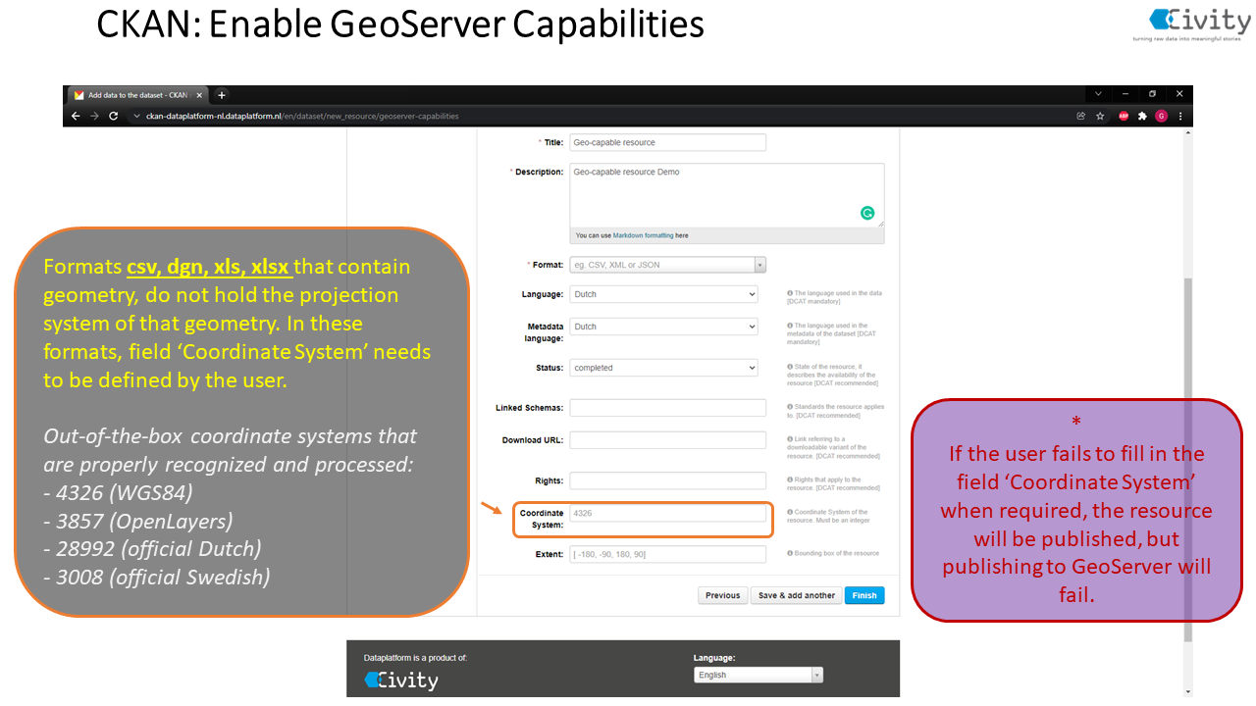Click the Previous button

pyautogui.click(x=722, y=595)
